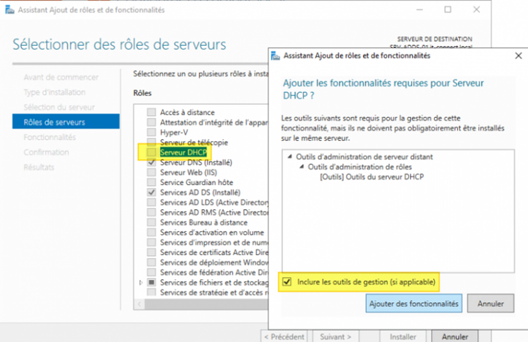This screenshot has width=528, height=342.
Task: Check the Attestation d'intégrité role checkbox
Action: pyautogui.click(x=151, y=122)
